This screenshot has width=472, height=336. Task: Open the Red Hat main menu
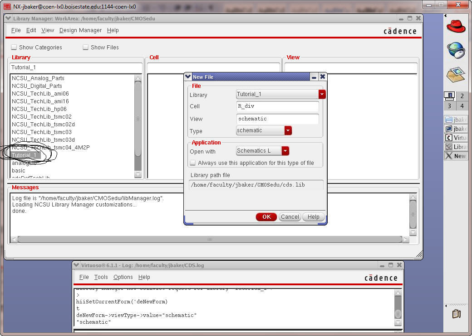456,26
